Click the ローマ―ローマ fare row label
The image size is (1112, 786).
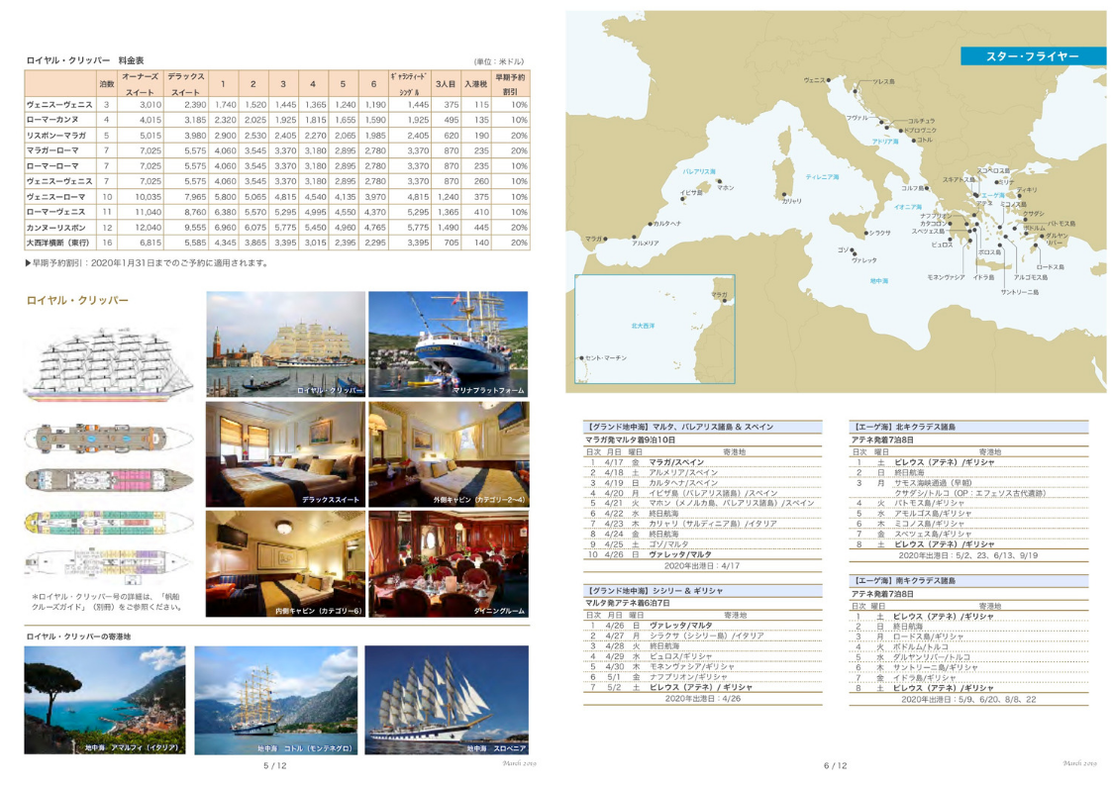pyautogui.click(x=52, y=166)
